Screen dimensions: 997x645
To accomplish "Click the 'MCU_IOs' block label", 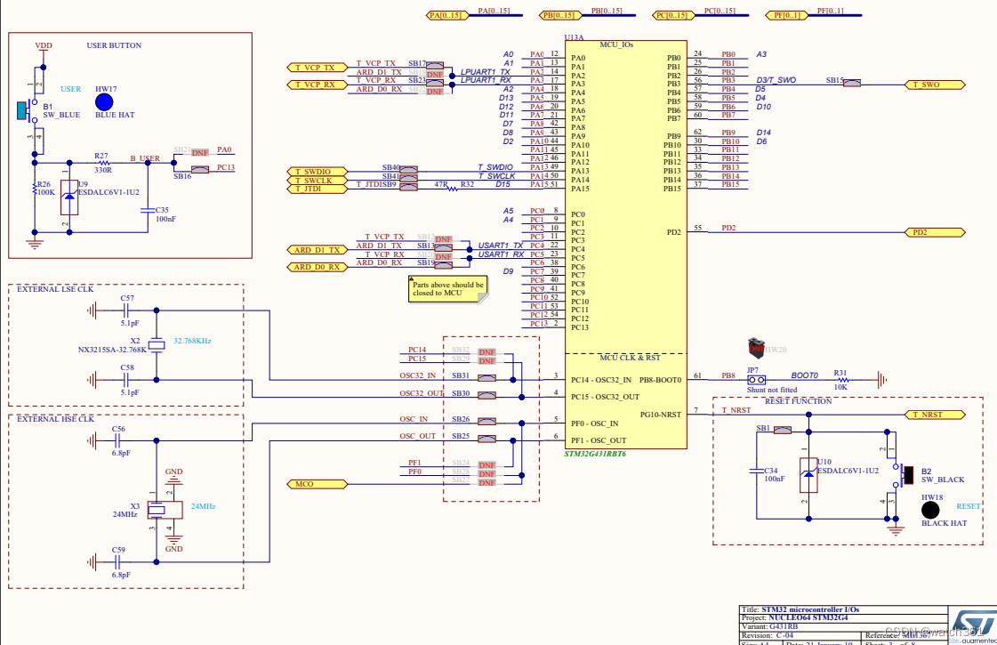I will coord(616,44).
